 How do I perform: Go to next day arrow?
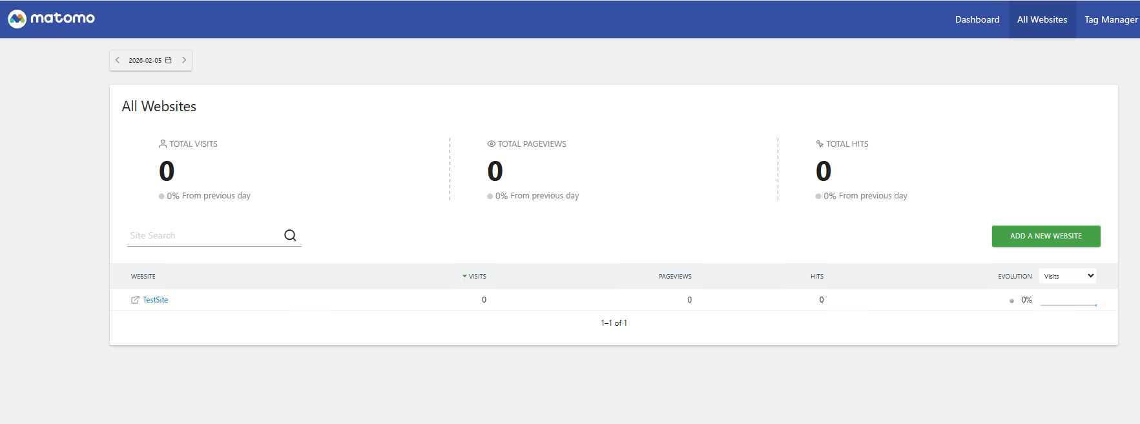pos(184,60)
